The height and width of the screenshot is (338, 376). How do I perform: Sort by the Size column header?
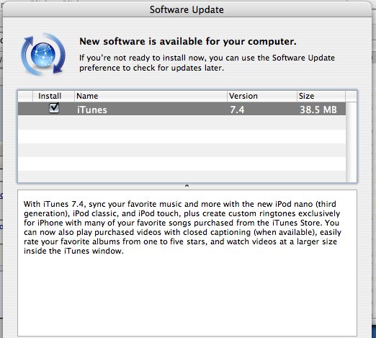[x=321, y=96]
